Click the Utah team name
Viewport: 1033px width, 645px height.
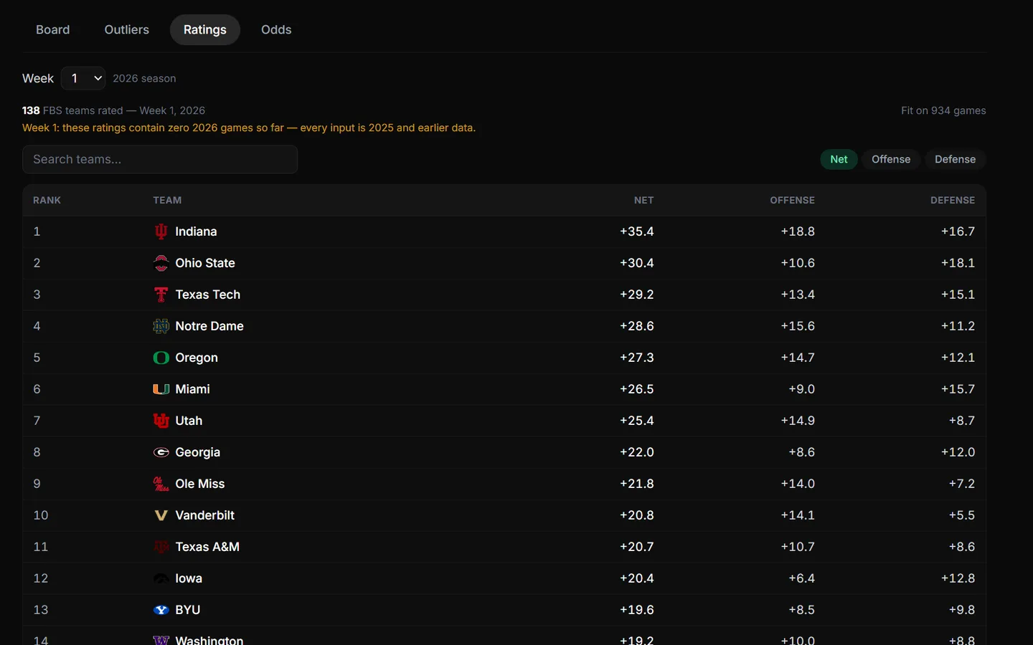pyautogui.click(x=189, y=421)
